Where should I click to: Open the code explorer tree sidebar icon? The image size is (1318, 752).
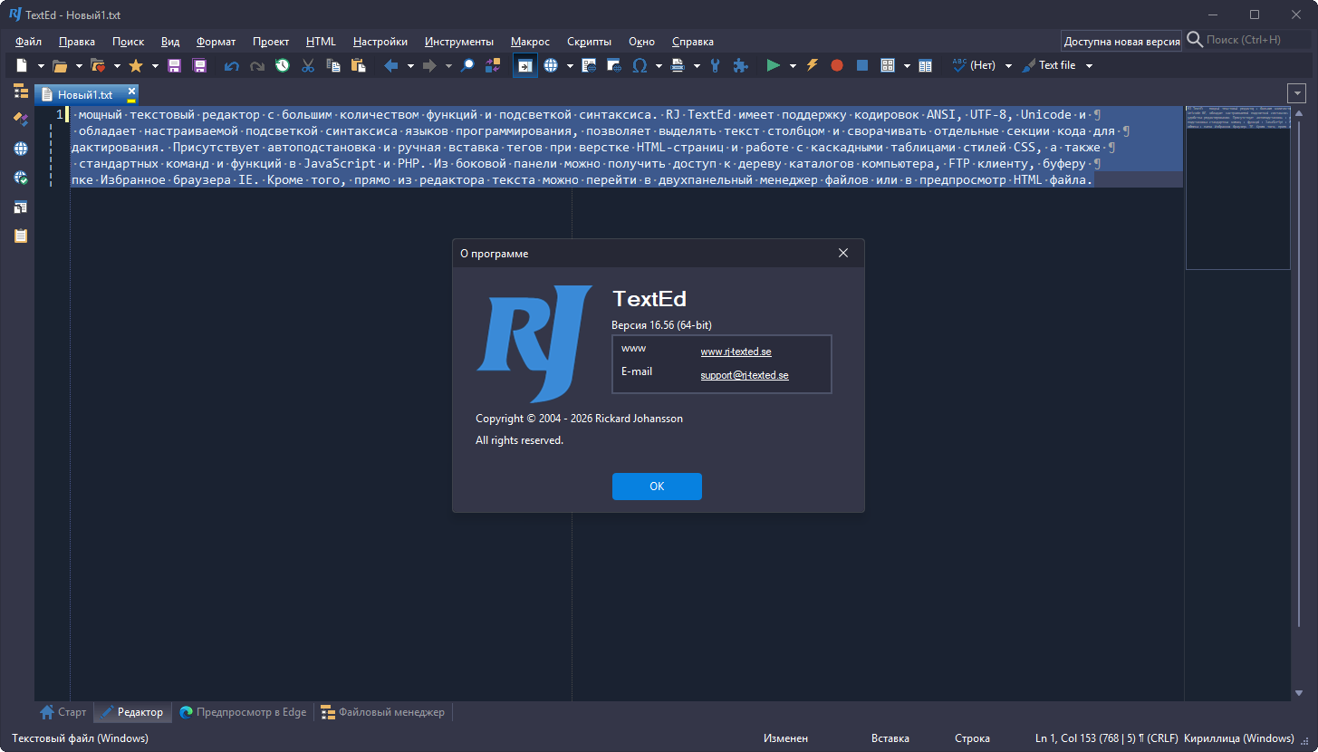[20, 91]
